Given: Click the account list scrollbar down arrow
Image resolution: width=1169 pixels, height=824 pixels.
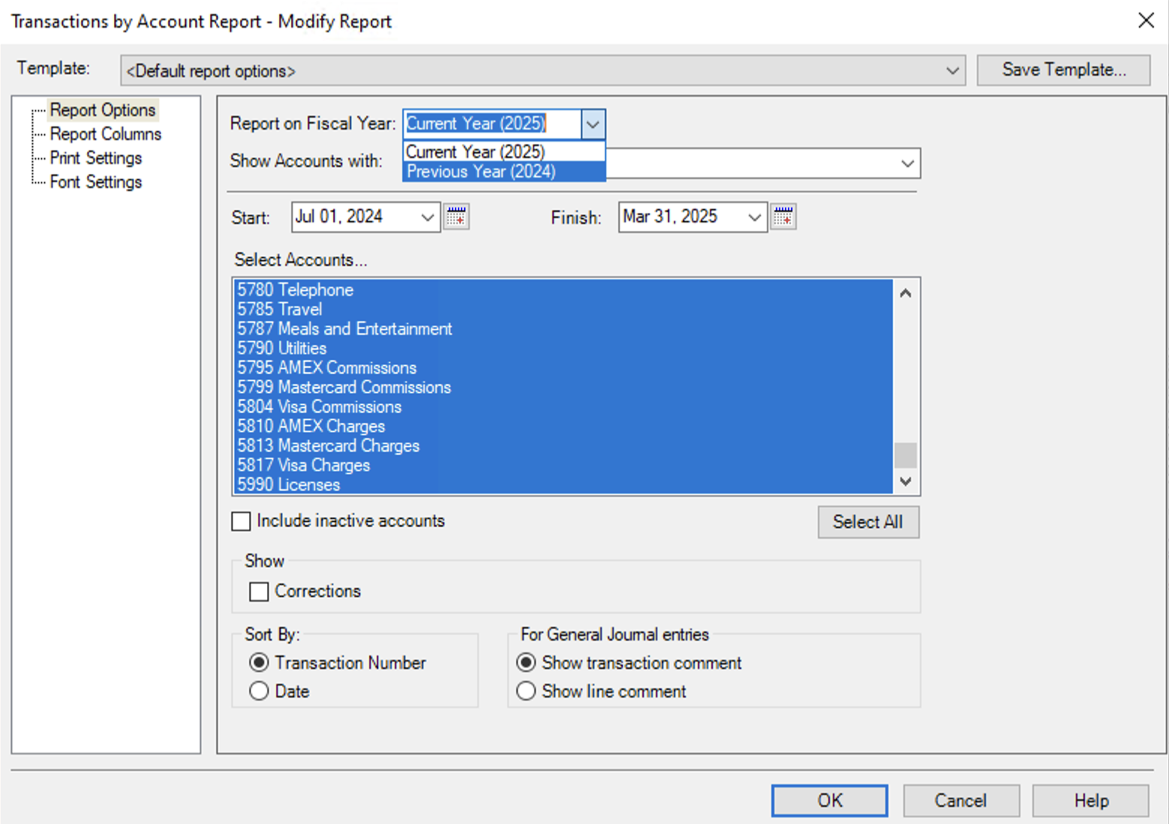Looking at the screenshot, I should tap(906, 481).
